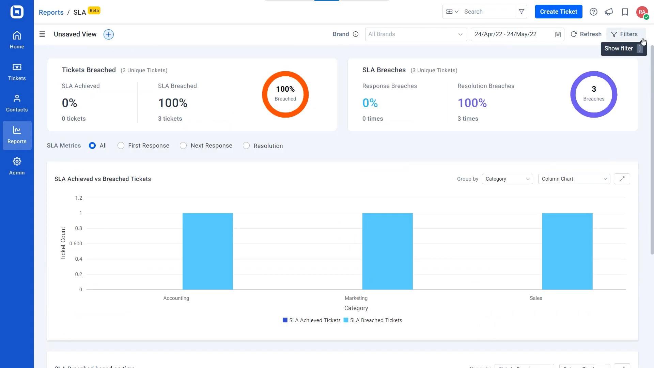Open the Reports menu item
Screen dimensions: 654x368
point(17,134)
